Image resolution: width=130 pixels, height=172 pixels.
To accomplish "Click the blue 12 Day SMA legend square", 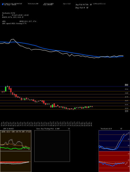I will pos(3,4).
